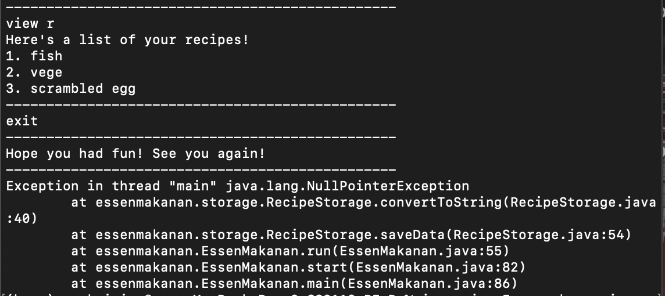Click the EssenMakanan.main stack trace line
The height and width of the screenshot is (296, 665).
(x=294, y=284)
